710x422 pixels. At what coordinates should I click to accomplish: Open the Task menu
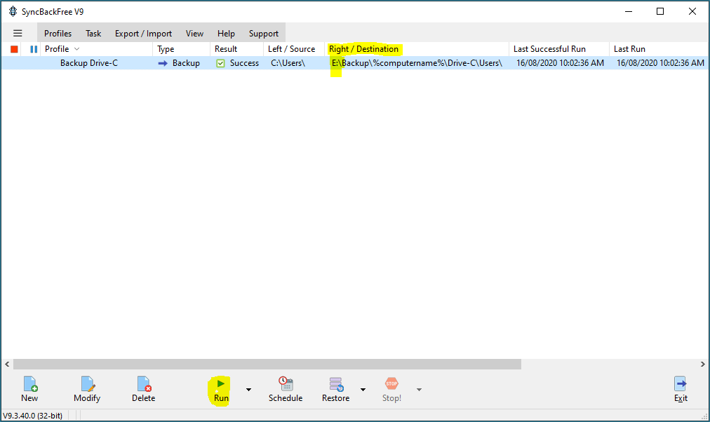(93, 34)
